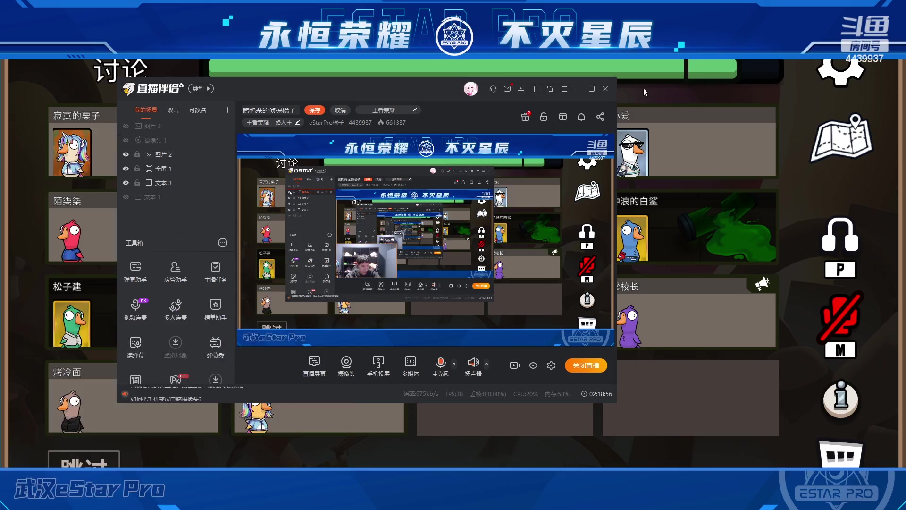Open gift box icon with badge
Image resolution: width=906 pixels, height=510 pixels.
point(525,117)
